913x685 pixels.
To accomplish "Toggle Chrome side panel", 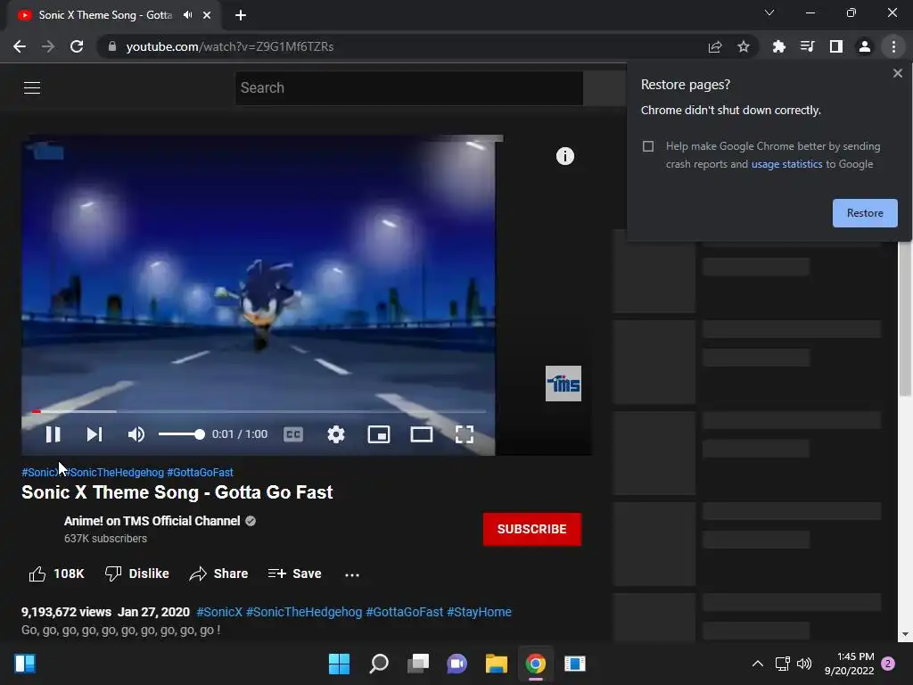I will pos(836,46).
